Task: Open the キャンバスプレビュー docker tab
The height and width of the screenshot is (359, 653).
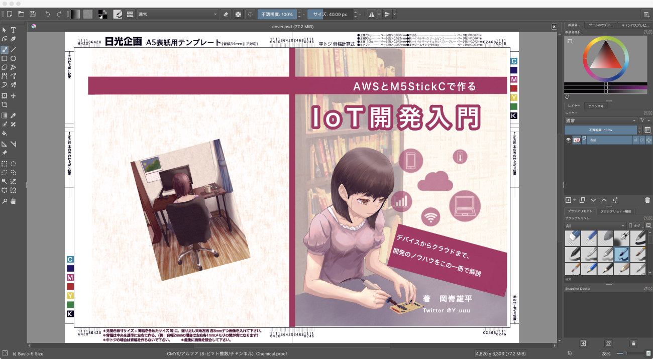Action: pyautogui.click(x=635, y=24)
